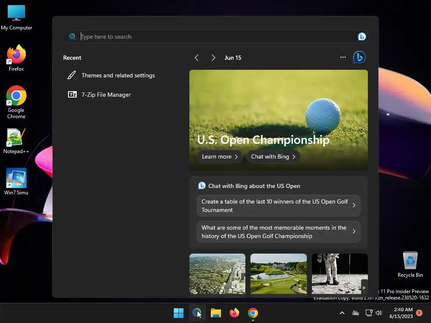This screenshot has width=431, height=323.
Task: Open the golf course thumbnail
Action: point(279,274)
